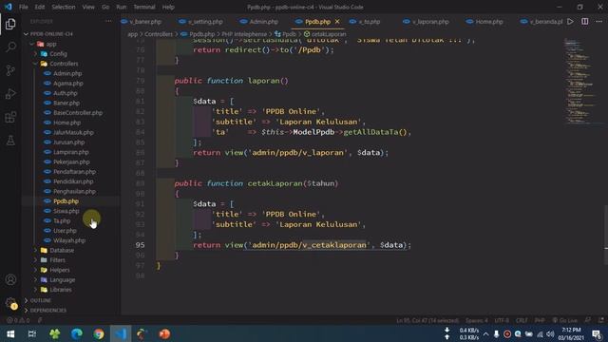Image resolution: width=608 pixels, height=342 pixels.
Task: Open the Windows Start menu
Action: click(10, 333)
